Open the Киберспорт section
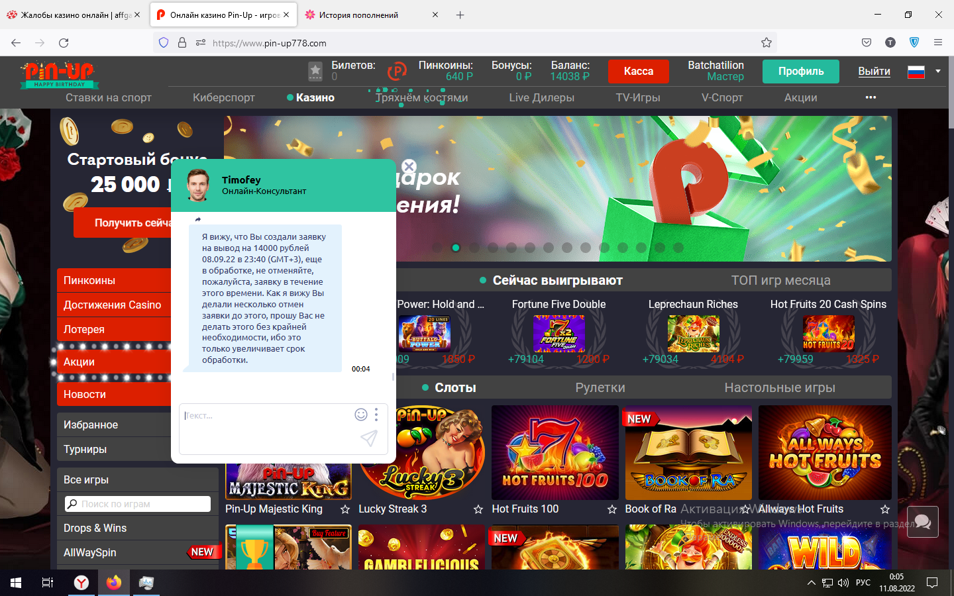954x596 pixels. 224,97
